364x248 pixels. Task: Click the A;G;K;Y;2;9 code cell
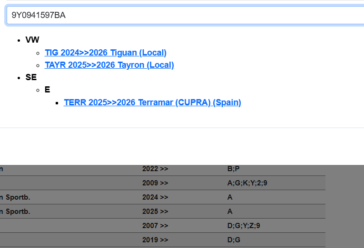click(x=251, y=183)
